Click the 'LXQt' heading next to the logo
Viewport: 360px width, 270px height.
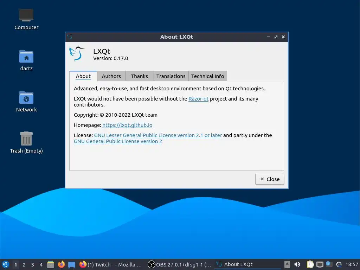[x=102, y=51]
